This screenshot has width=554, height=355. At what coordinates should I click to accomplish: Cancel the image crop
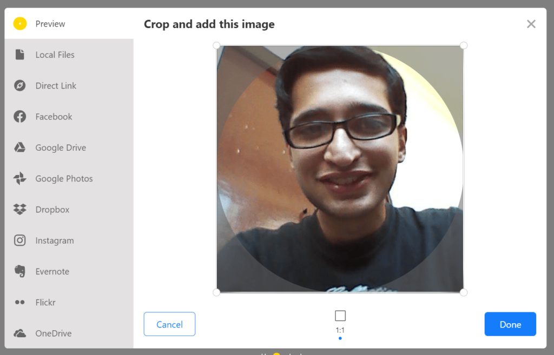[169, 324]
